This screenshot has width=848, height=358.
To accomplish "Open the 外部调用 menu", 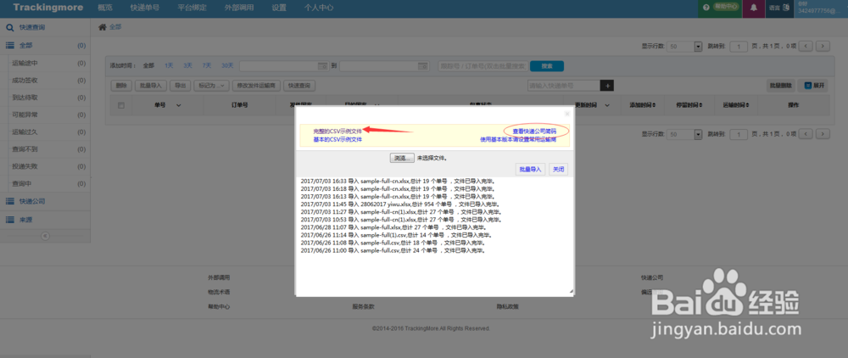I will coord(239,8).
